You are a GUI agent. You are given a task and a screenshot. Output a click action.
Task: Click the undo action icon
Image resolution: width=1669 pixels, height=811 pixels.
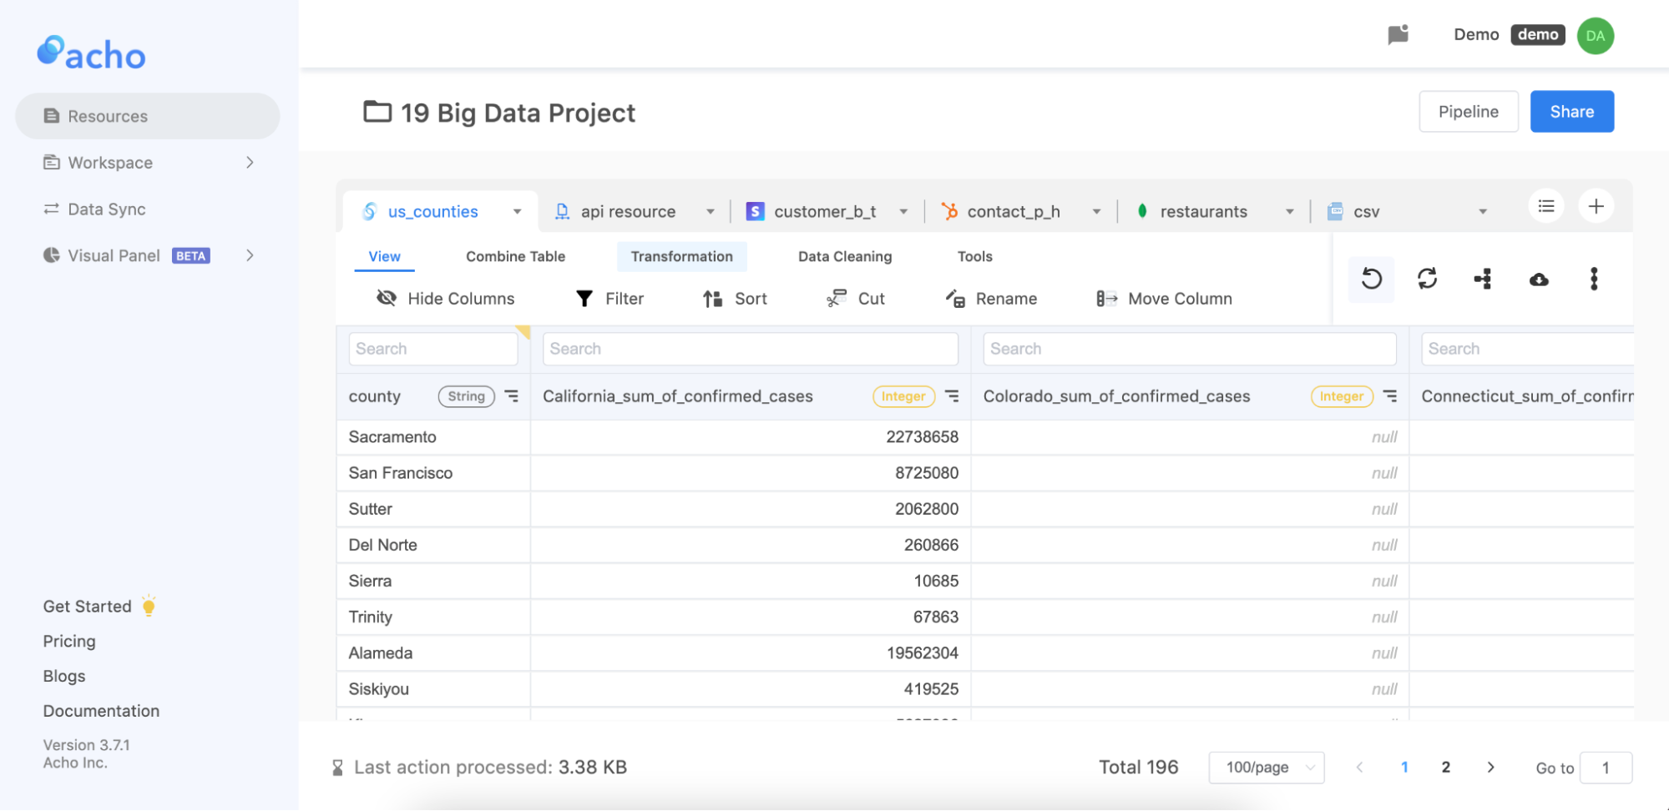click(x=1370, y=280)
